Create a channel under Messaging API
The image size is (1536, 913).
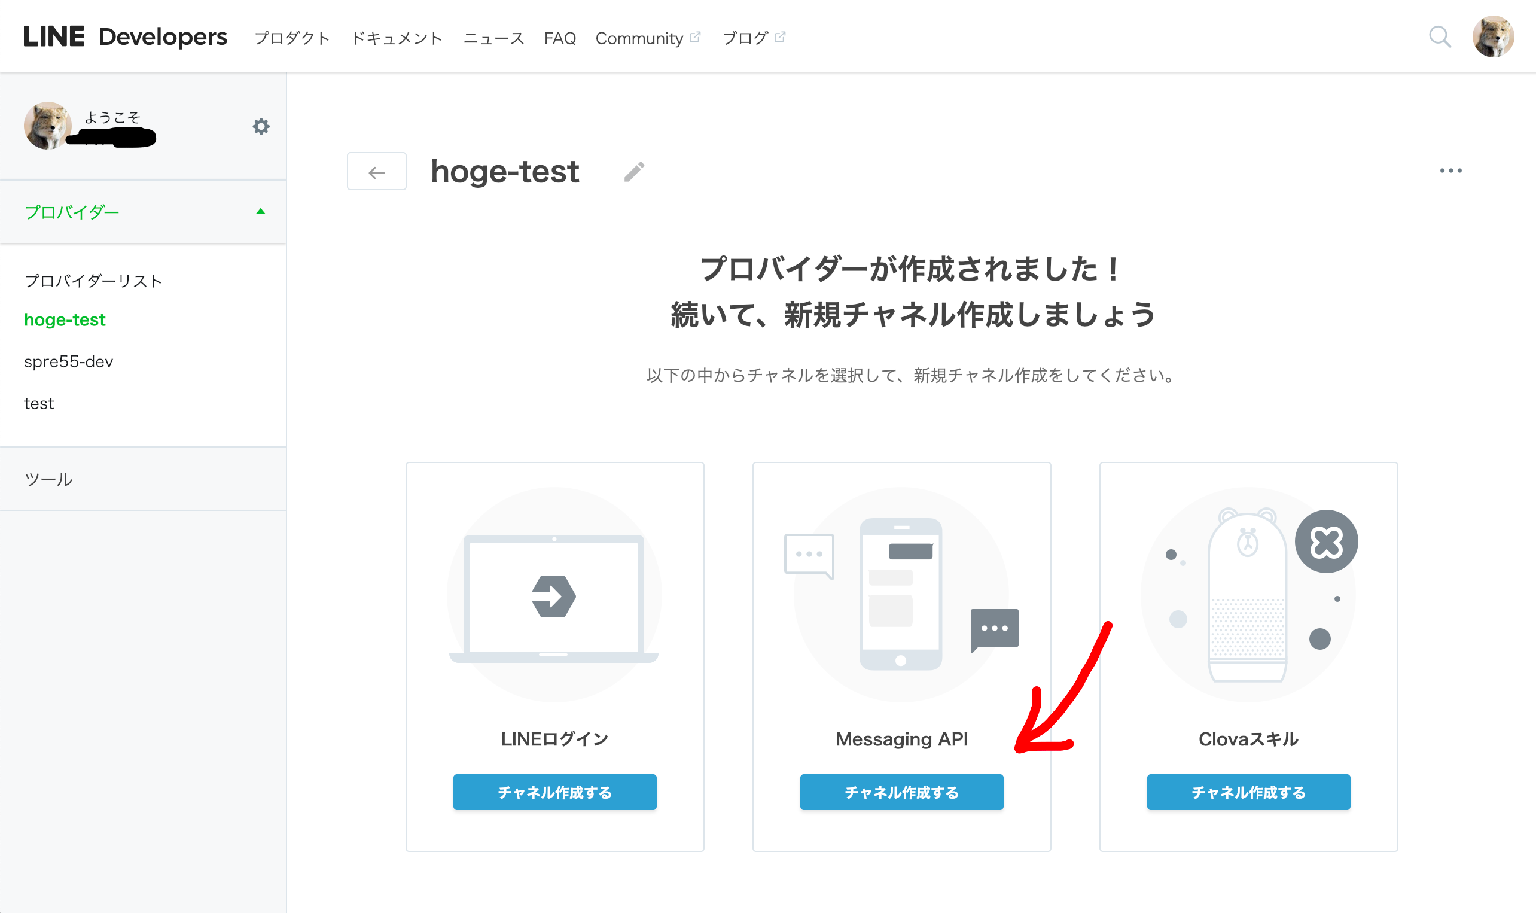pos(901,792)
